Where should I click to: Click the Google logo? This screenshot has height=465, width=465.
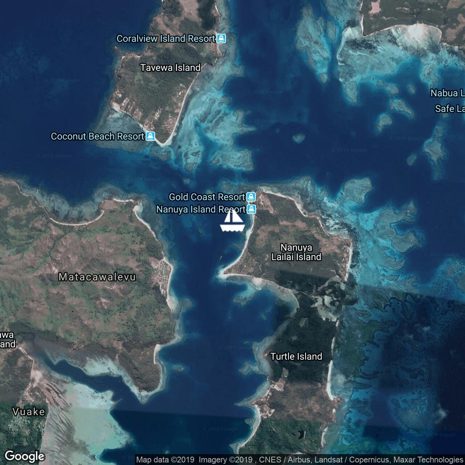(24, 456)
